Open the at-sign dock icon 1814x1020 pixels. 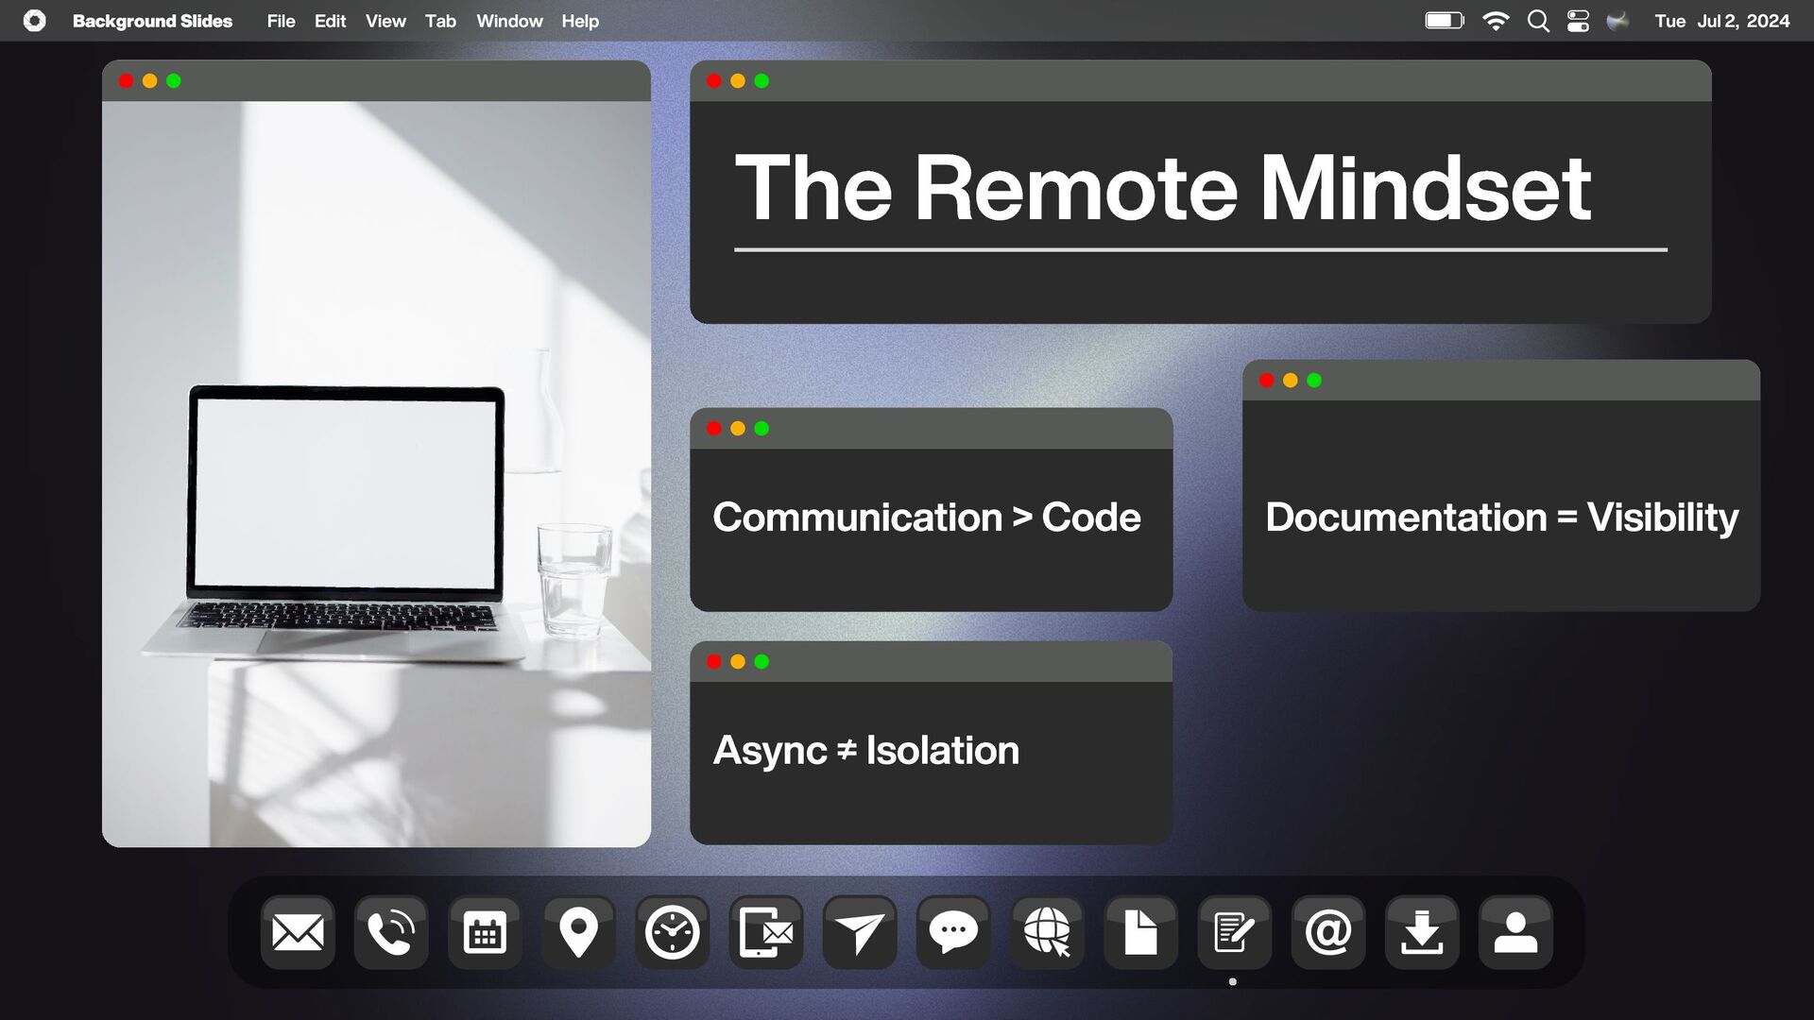[x=1327, y=933]
